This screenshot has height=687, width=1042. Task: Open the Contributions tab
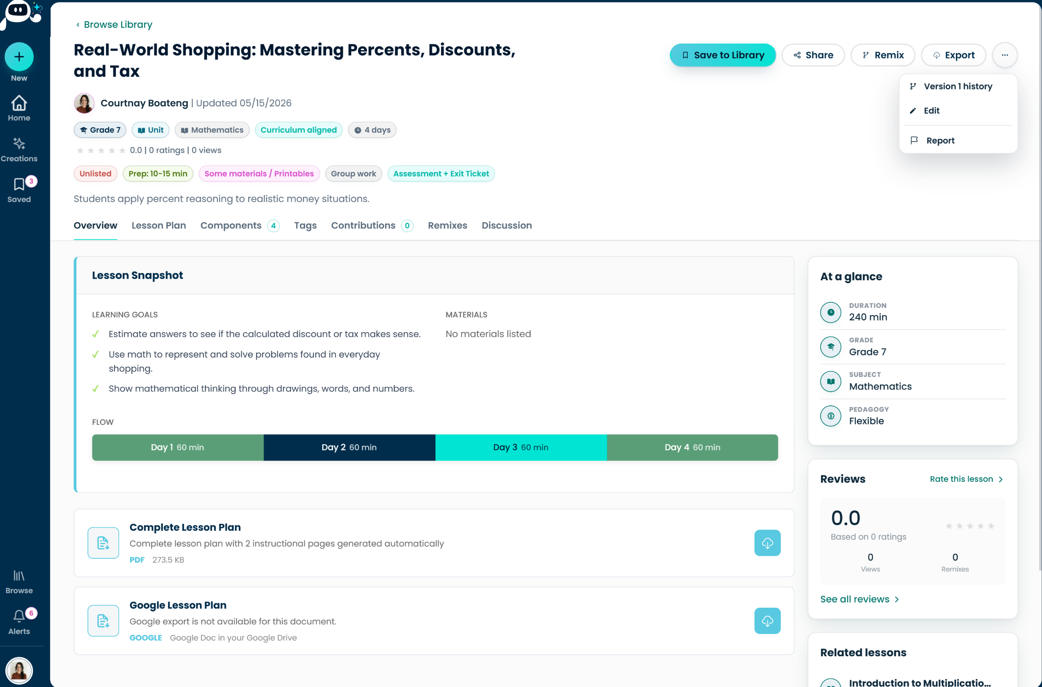pos(371,225)
